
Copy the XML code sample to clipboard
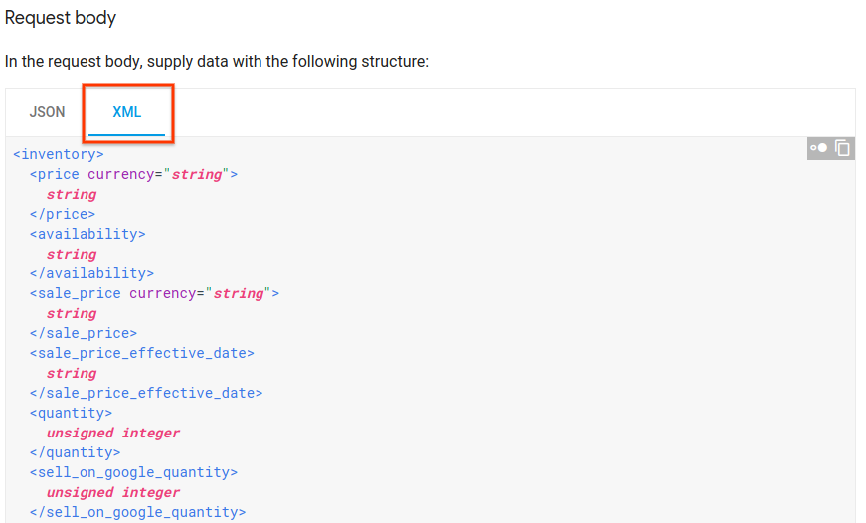coord(842,148)
